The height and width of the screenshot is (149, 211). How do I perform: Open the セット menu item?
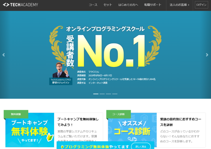pos(108,5)
